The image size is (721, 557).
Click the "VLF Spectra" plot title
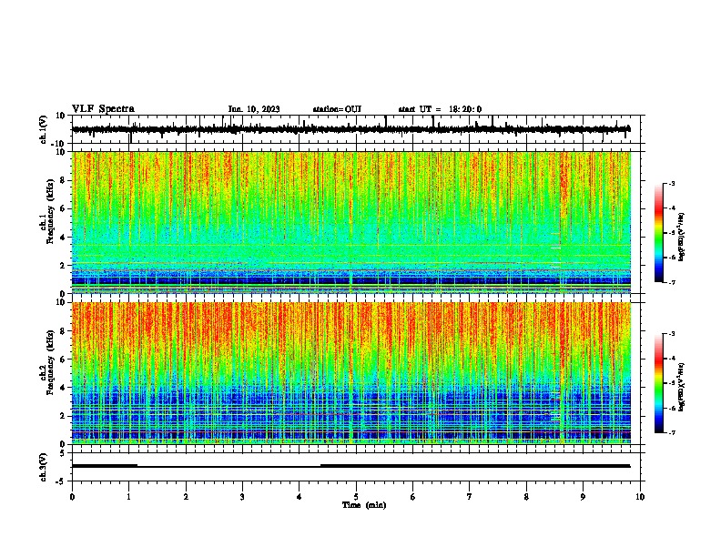[103, 109]
